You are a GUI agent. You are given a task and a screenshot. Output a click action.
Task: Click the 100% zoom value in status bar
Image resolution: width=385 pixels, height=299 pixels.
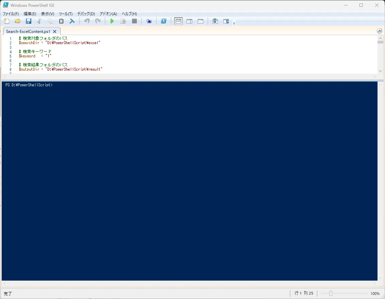click(375, 293)
